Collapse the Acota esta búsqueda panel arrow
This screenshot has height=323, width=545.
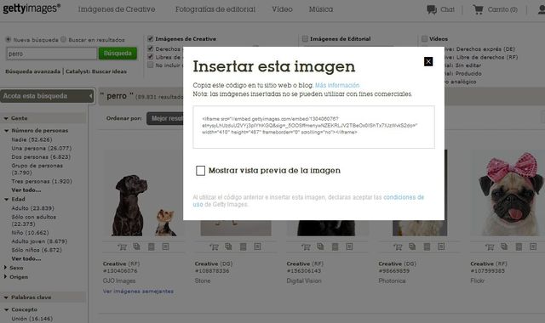(91, 96)
